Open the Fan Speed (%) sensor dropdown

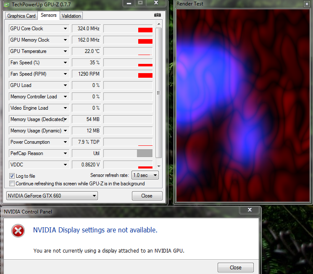coord(65,63)
